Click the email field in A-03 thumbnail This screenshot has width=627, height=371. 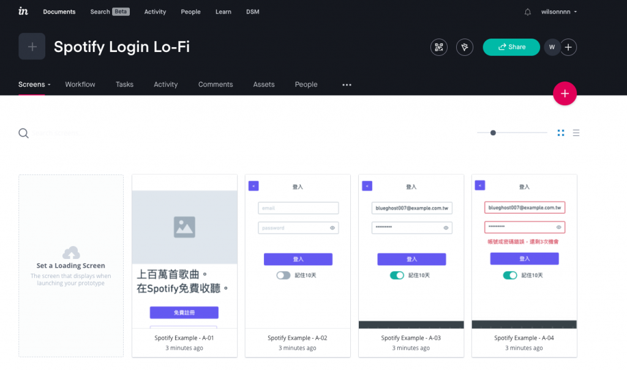tap(412, 208)
